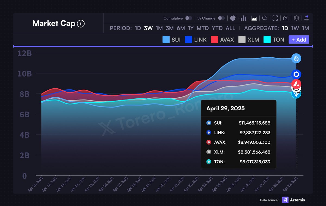Enable the % Change toggle
The width and height of the screenshot is (326, 206).
click(221, 18)
